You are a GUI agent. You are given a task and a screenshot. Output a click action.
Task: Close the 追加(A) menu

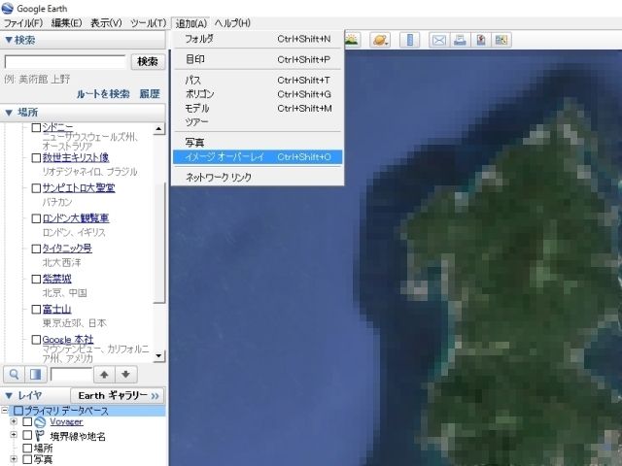coord(190,23)
